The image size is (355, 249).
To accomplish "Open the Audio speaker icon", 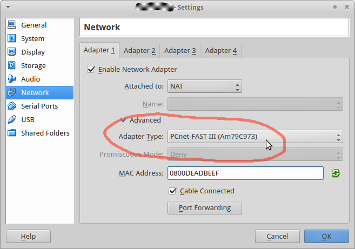I will point(11,79).
